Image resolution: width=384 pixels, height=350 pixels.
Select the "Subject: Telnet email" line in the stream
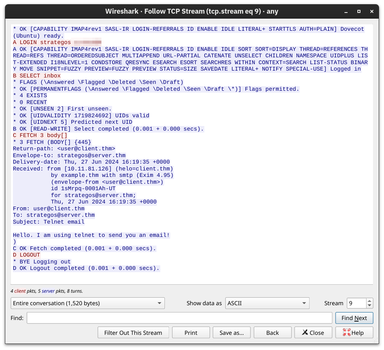(49, 222)
